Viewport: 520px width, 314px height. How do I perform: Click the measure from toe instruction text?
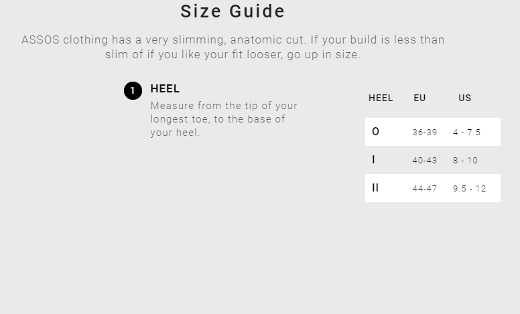click(224, 119)
